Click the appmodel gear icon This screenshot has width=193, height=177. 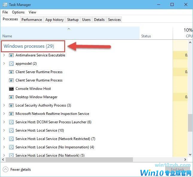[x=11, y=64]
